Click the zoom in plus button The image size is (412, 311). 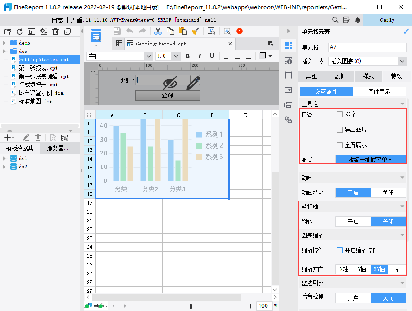250,306
